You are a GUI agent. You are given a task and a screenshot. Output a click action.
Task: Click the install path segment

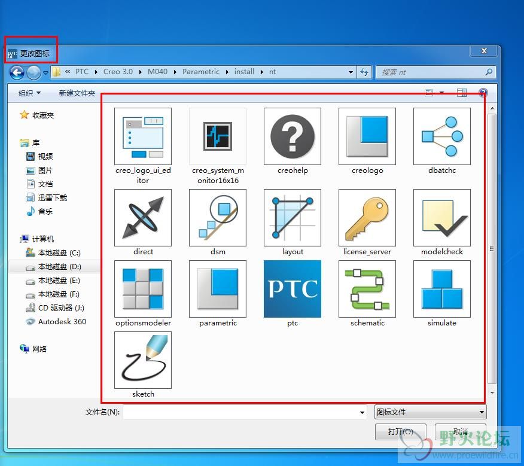(244, 72)
